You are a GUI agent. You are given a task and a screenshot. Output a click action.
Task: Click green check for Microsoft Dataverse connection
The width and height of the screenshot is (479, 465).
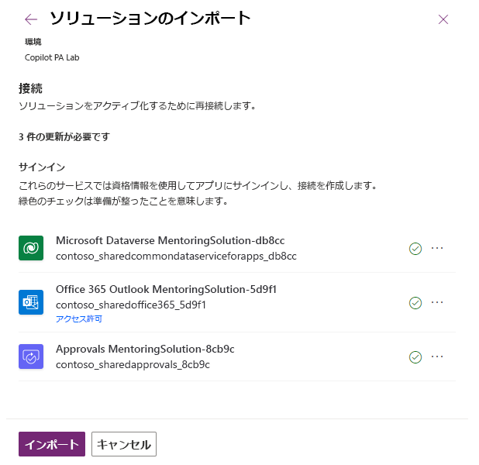pyautogui.click(x=415, y=248)
